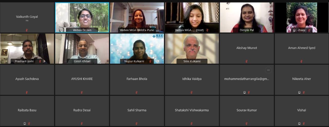The image size is (329, 127).
Task: Click the muted mic icon of Webex MGA Host
Action: point(207,30)
